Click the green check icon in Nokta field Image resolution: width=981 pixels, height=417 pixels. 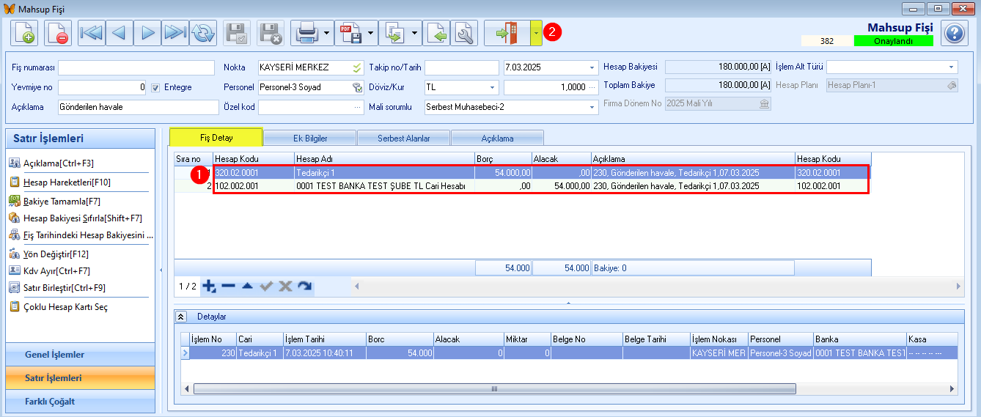357,67
